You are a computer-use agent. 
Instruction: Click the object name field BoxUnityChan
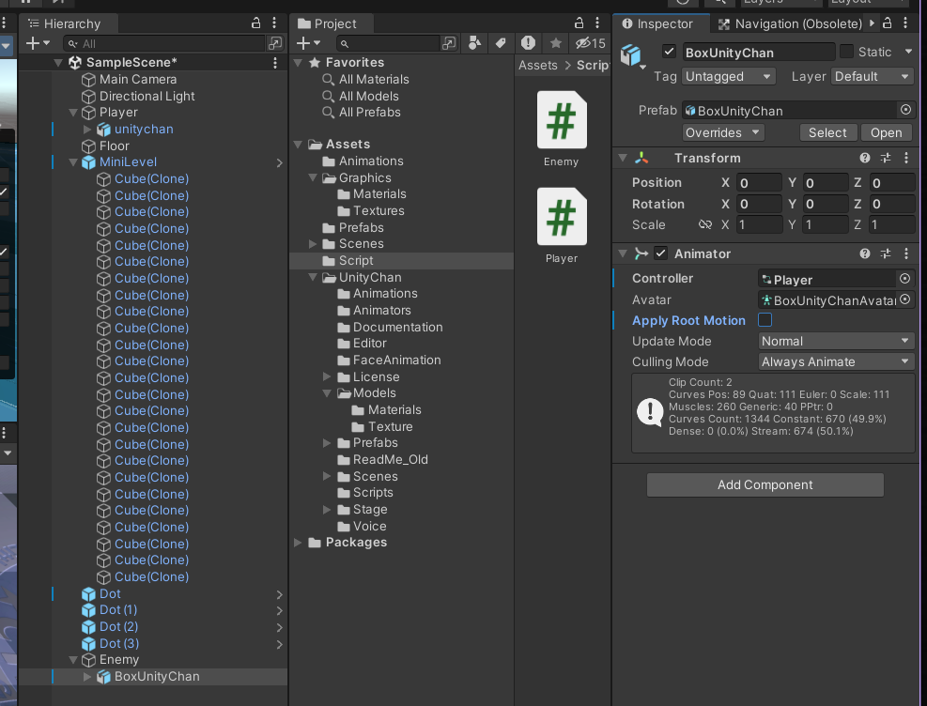coord(759,52)
